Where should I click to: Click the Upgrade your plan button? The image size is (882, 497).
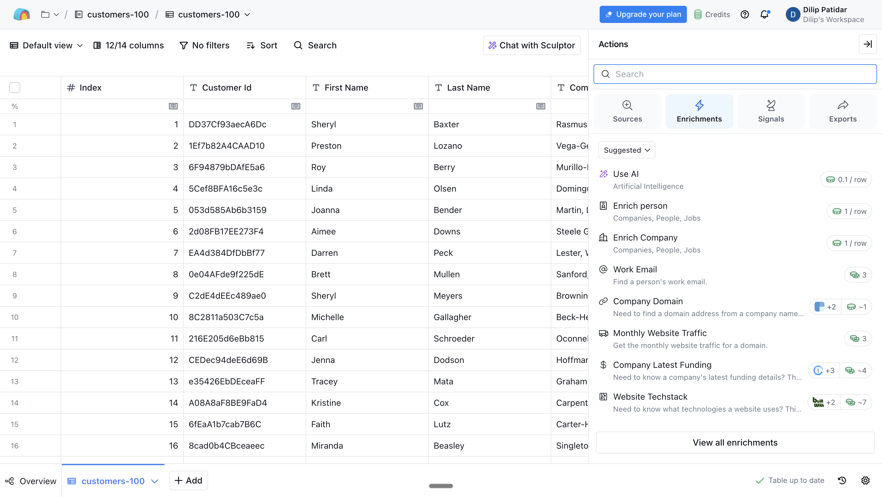643,14
